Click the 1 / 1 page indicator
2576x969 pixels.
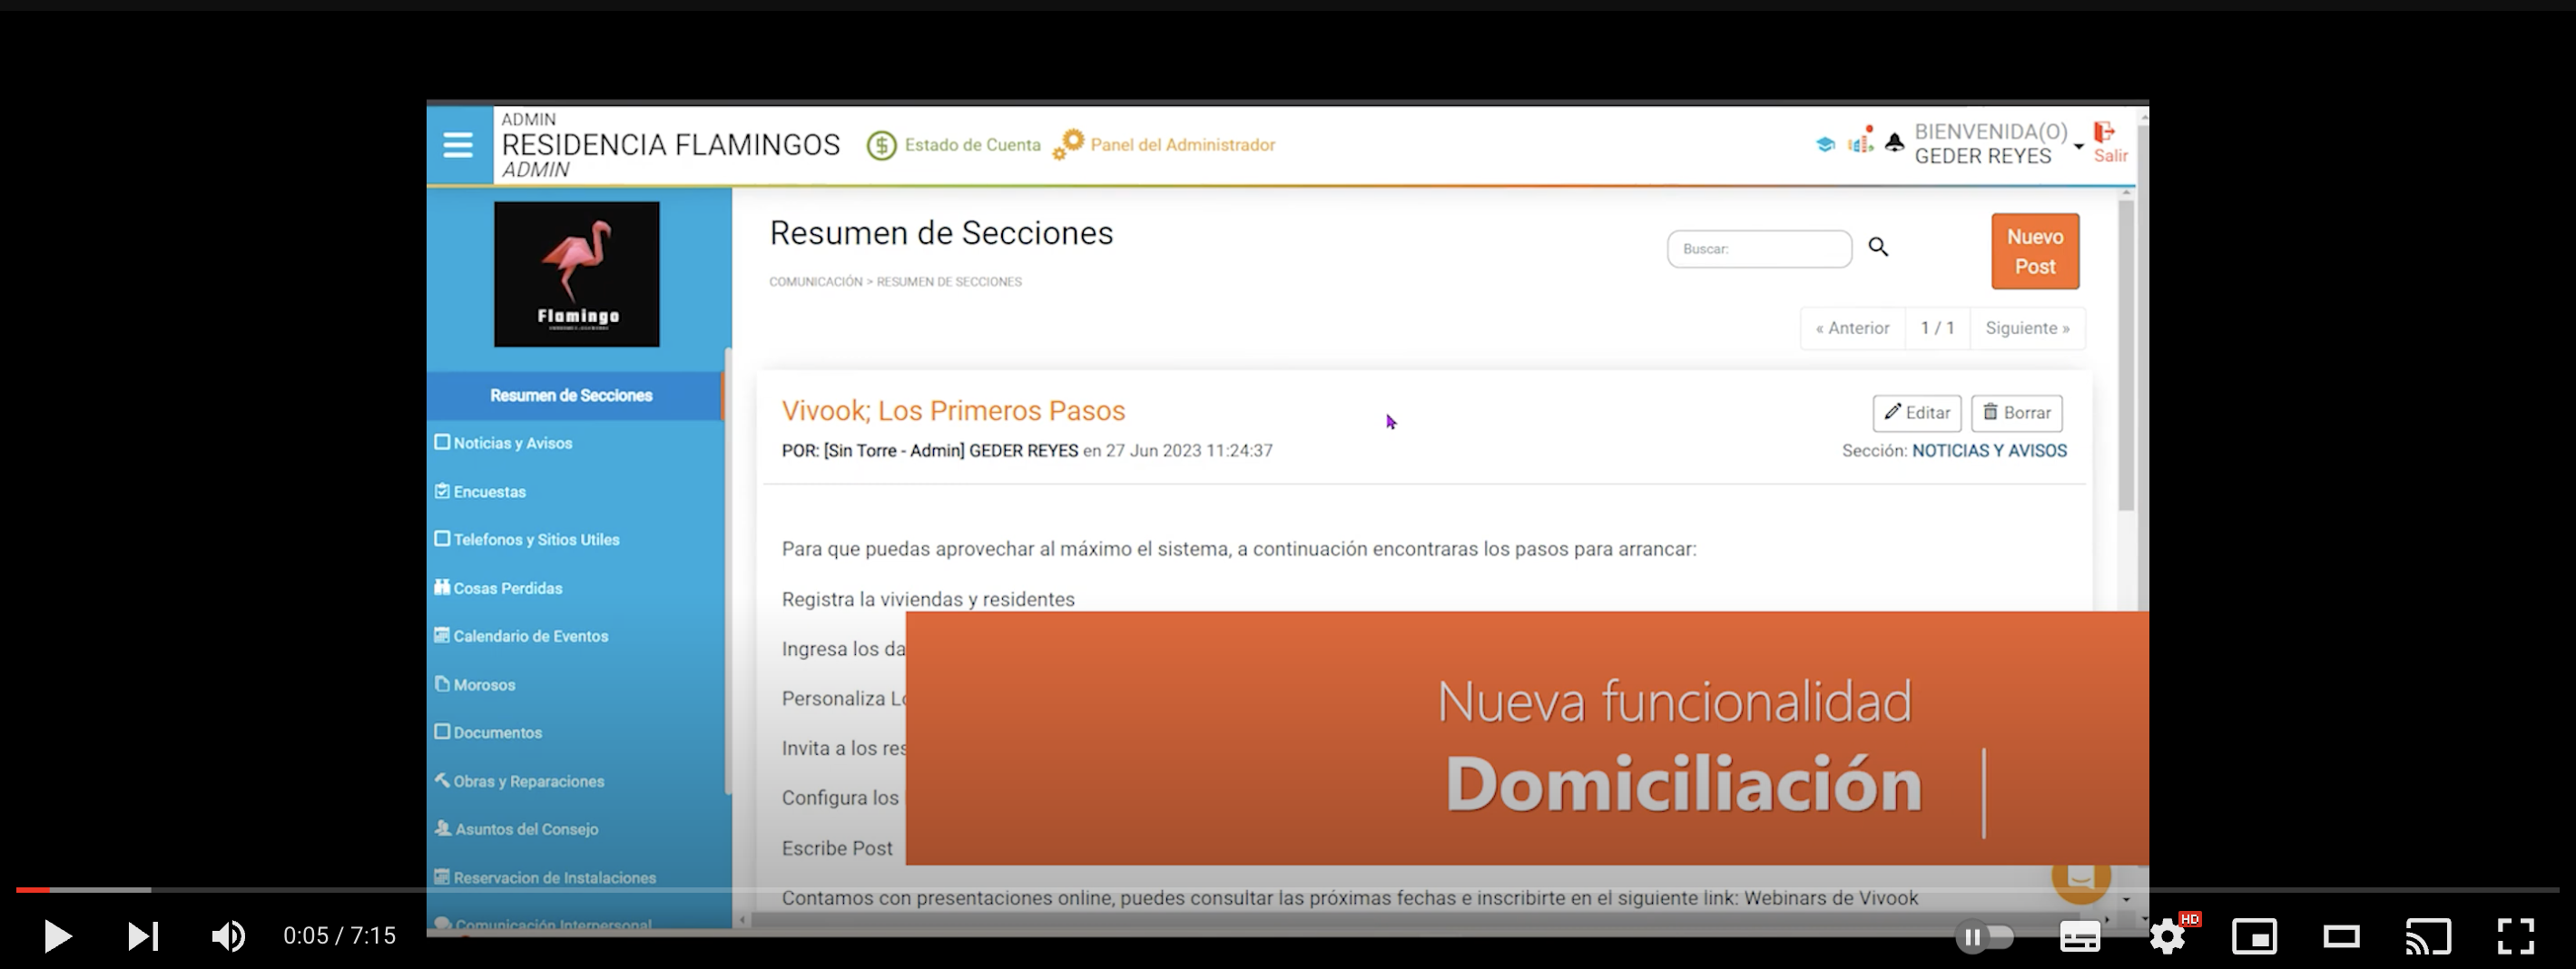pos(1937,328)
